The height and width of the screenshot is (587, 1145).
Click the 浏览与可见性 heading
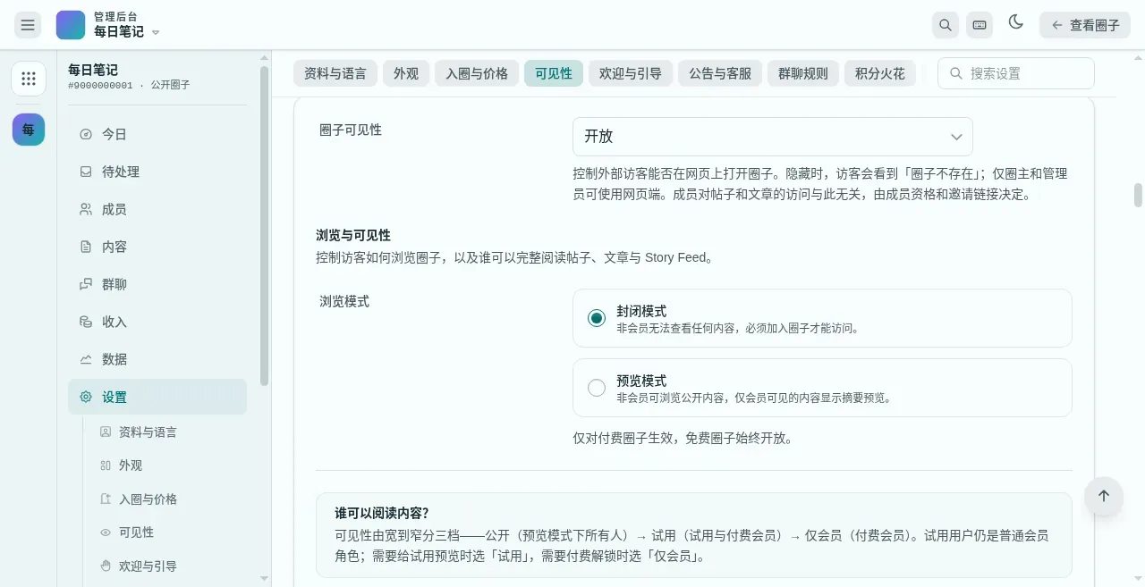353,235
